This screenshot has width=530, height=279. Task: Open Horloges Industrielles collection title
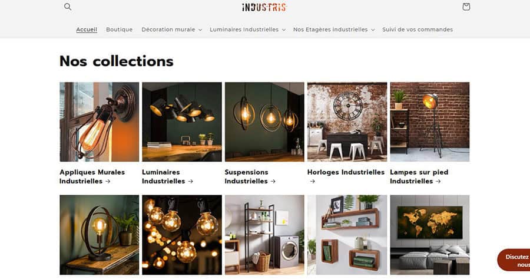tap(346, 176)
